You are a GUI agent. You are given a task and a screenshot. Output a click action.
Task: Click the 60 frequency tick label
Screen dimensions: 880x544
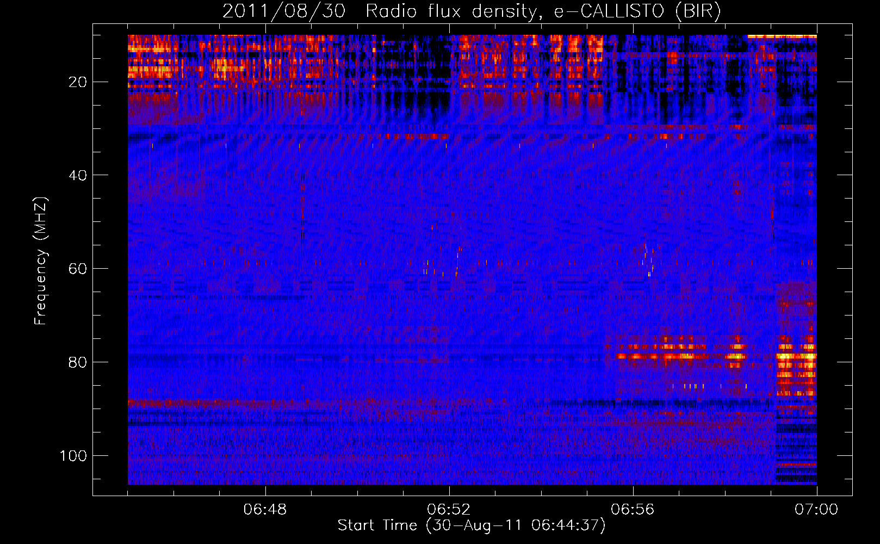coord(78,269)
